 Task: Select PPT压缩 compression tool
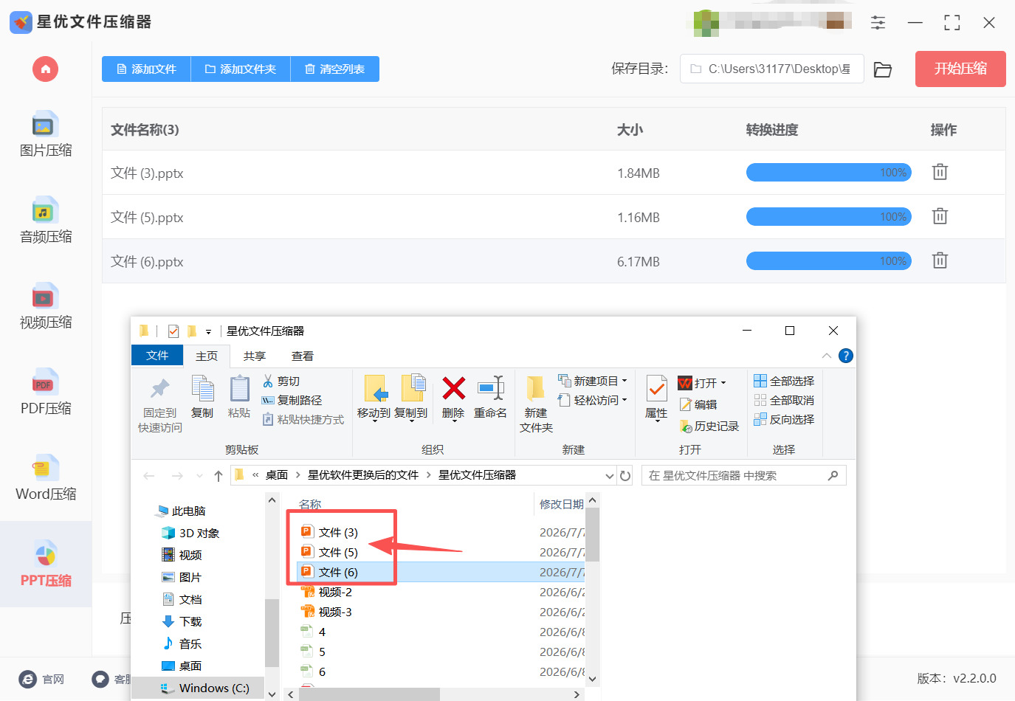46,564
